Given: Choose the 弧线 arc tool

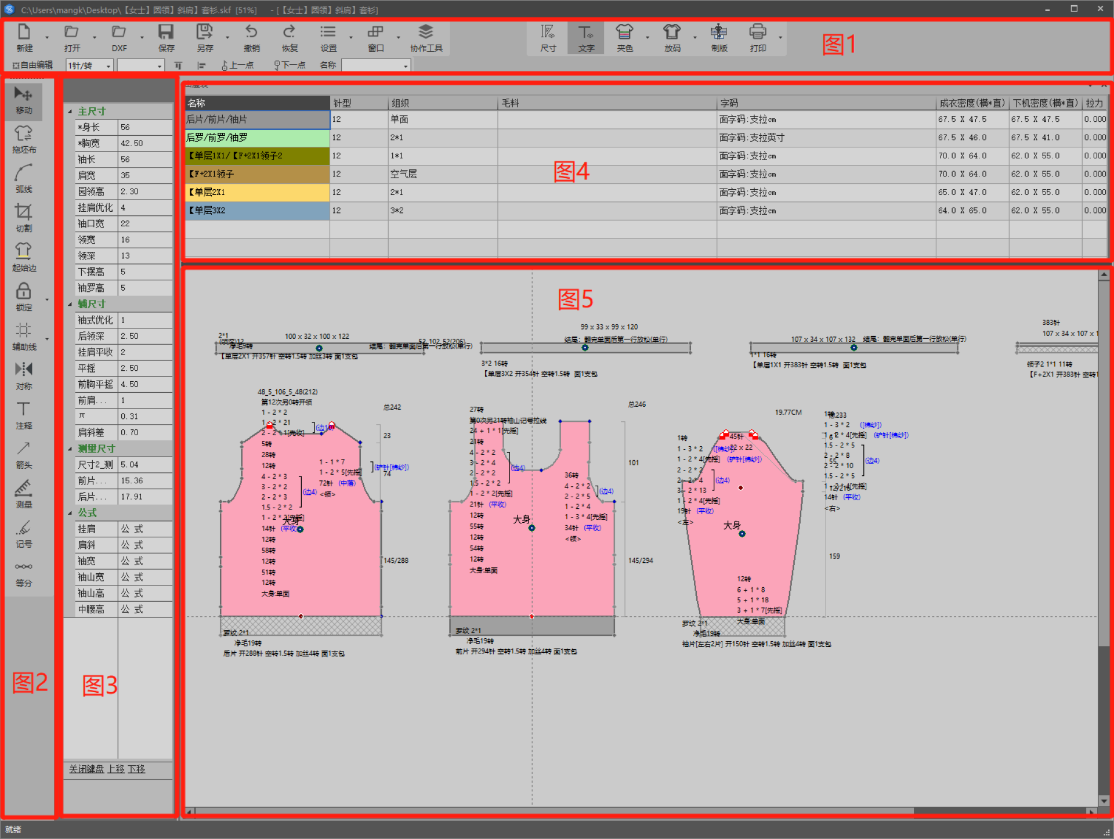Looking at the screenshot, I should [24, 179].
